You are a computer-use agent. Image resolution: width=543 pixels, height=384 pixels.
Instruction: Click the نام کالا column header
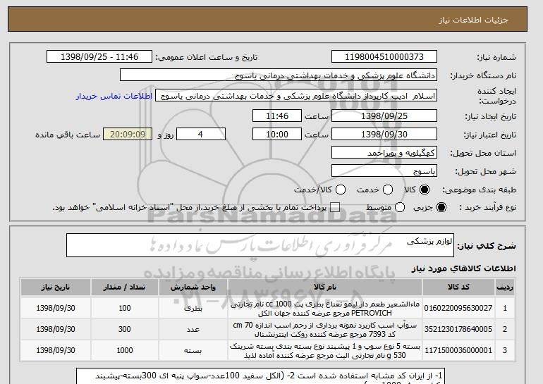tap(325, 287)
